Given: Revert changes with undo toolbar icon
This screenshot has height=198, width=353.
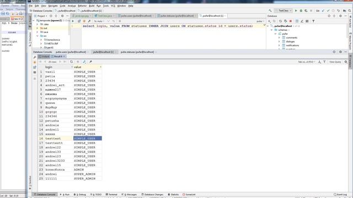Looking at the screenshot, I should point(338,10).
